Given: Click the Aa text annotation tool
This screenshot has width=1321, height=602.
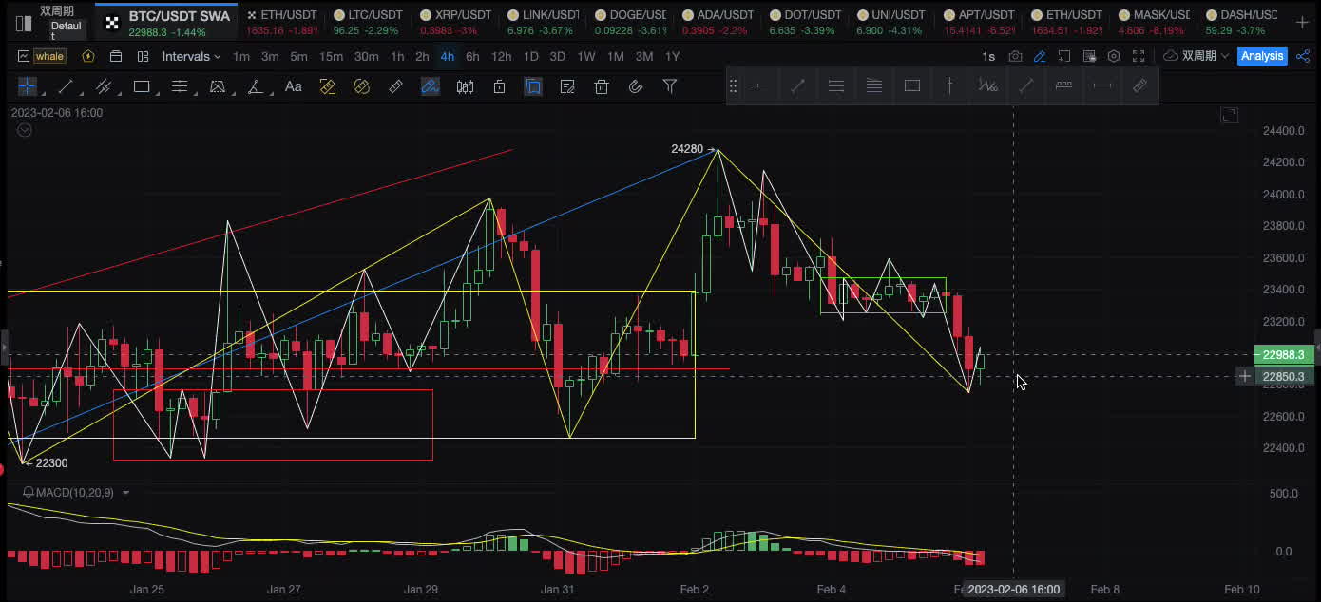Looking at the screenshot, I should (294, 86).
